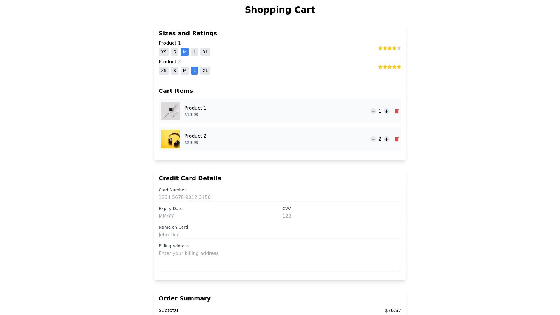Delete Product 1 from cart
This screenshot has height=315, width=560.
click(397, 111)
